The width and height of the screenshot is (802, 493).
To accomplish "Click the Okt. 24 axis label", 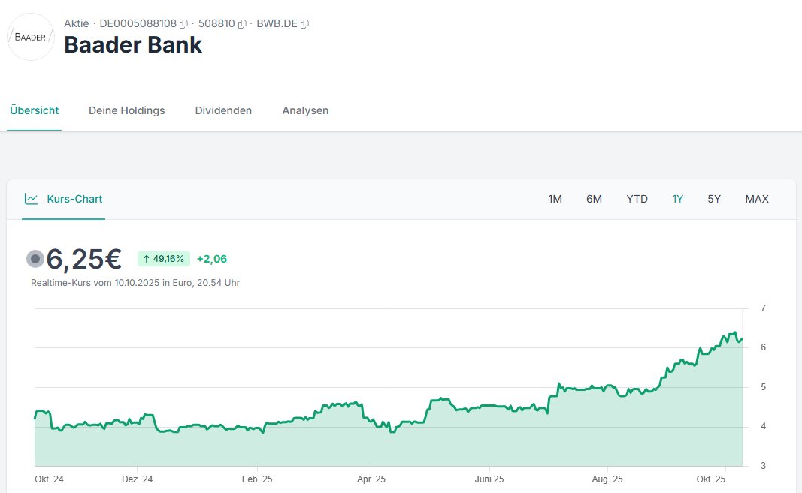I will tap(49, 479).
